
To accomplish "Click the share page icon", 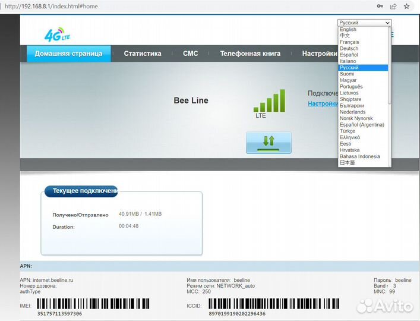I will [393, 6].
